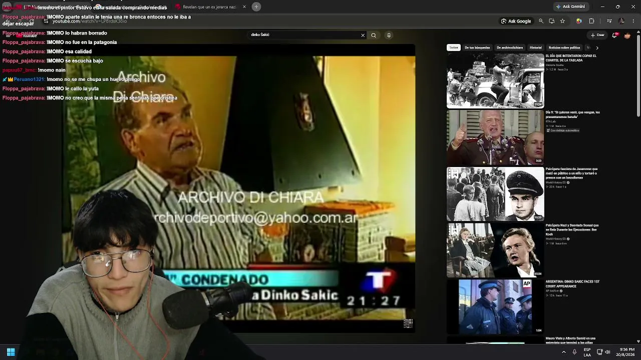Screen dimensions: 641x360
Task: Open the Jasenovac psychopath video thumbnail
Action: [495, 194]
